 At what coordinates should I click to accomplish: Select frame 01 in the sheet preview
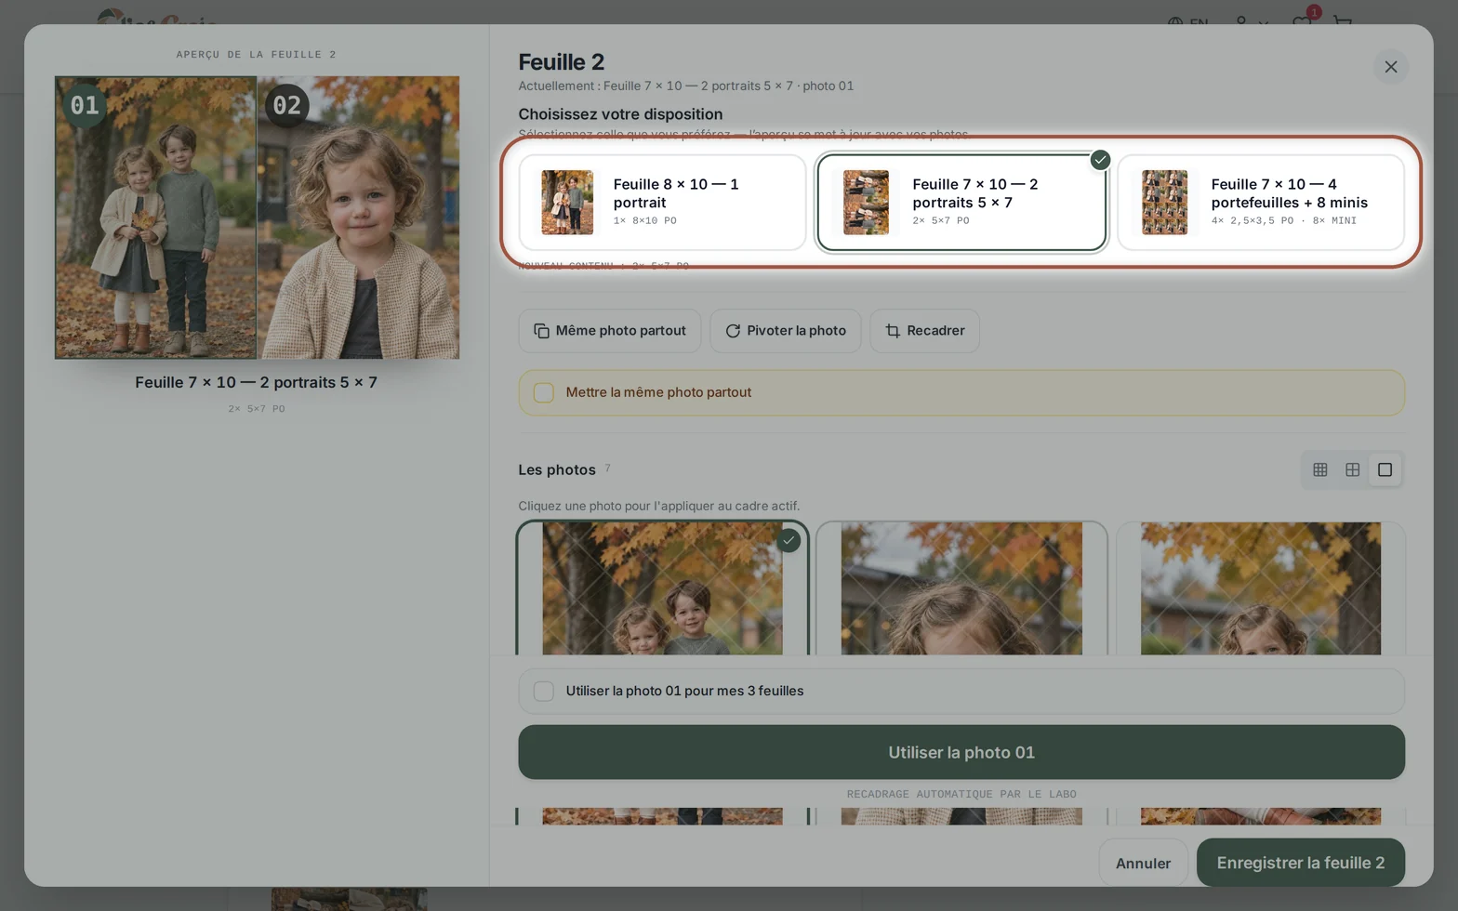[x=155, y=218]
